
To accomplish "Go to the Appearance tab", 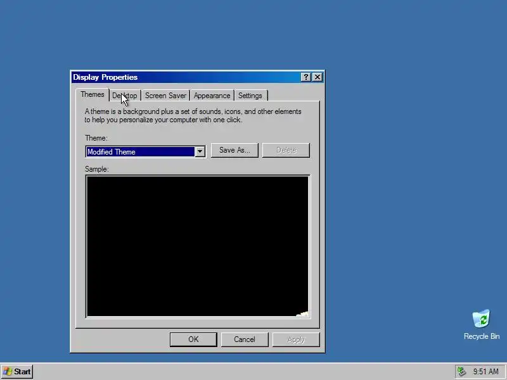I will [x=212, y=96].
